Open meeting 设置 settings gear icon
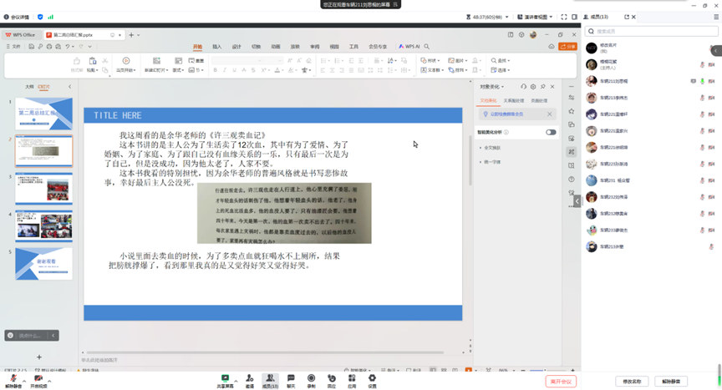 coord(373,378)
